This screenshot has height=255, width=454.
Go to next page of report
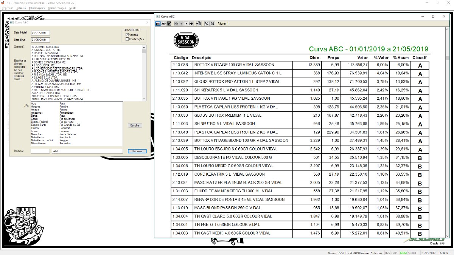(186, 23)
